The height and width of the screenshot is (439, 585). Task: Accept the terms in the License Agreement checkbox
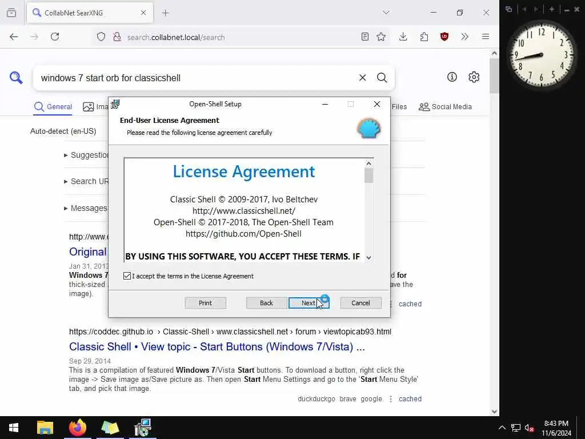pyautogui.click(x=127, y=276)
